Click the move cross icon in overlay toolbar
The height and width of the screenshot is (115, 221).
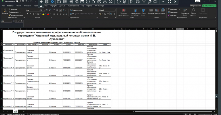click(x=41, y=2)
